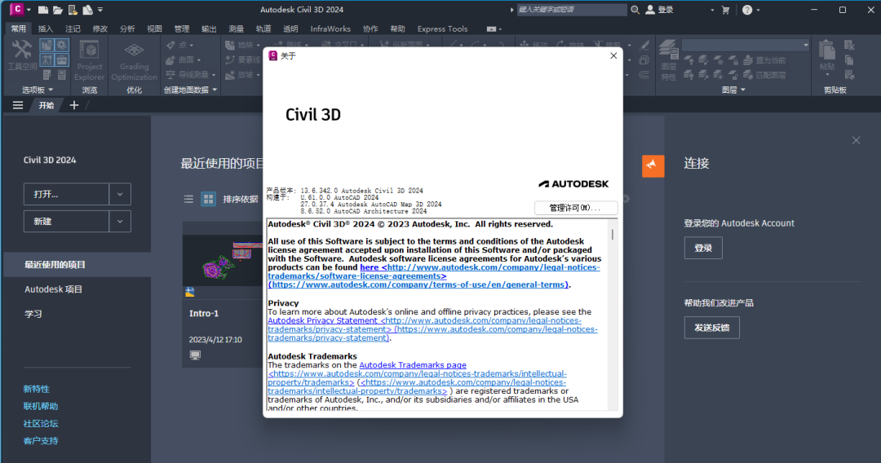
Task: Open the layer name combo box in 图层 panel
Action: tap(746, 46)
